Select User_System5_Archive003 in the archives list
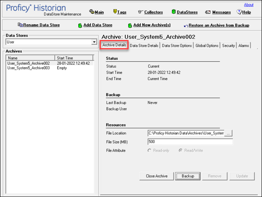 pyautogui.click(x=29, y=68)
